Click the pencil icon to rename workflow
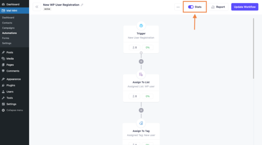This screenshot has height=145, width=262. click(82, 5)
